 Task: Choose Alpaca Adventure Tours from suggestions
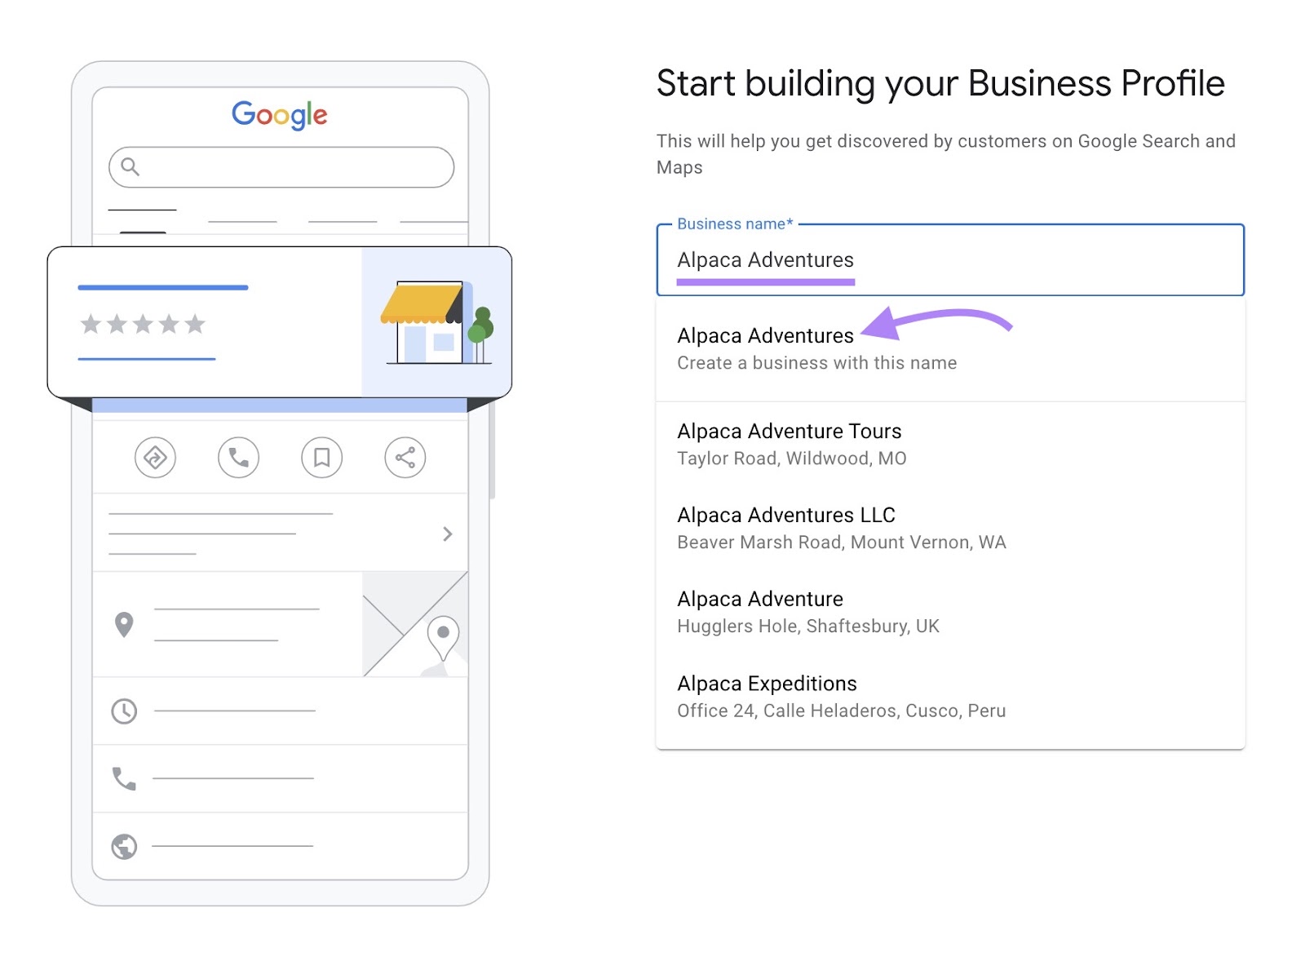(789, 432)
